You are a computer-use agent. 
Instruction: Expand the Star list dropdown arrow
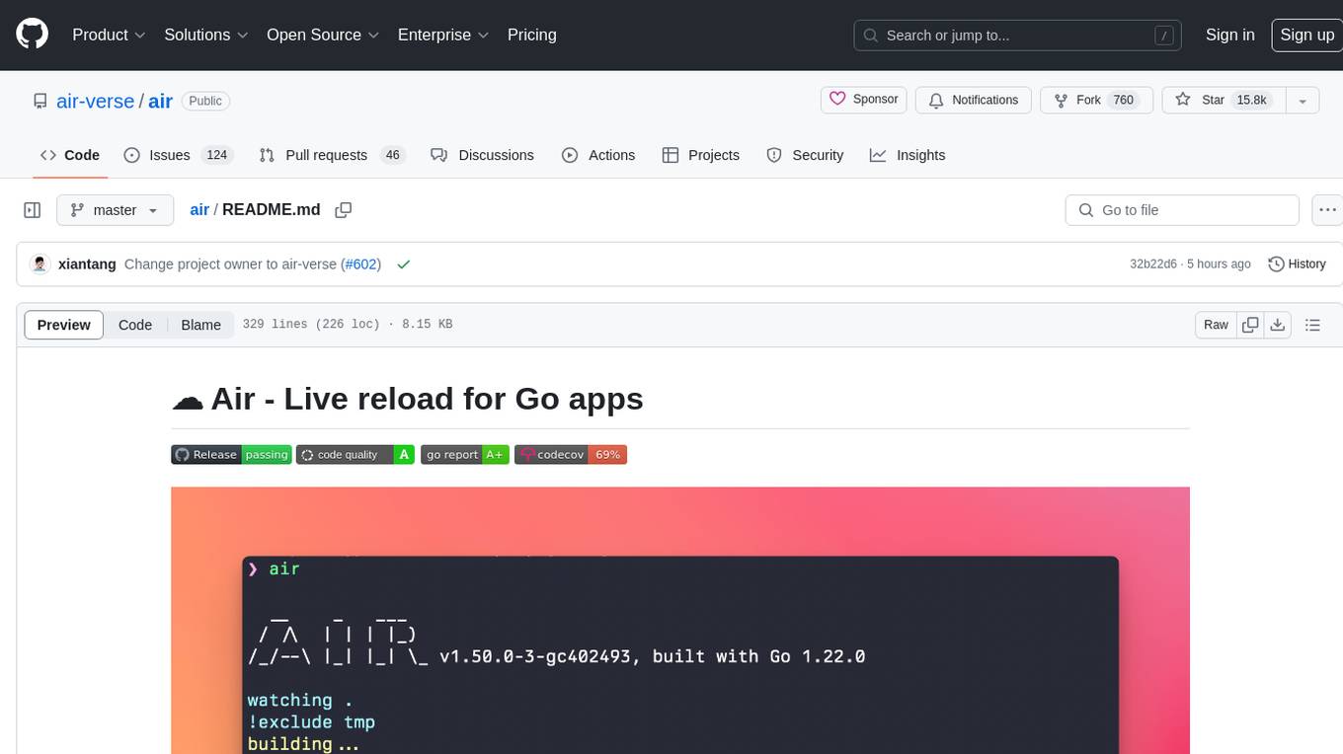pyautogui.click(x=1303, y=101)
